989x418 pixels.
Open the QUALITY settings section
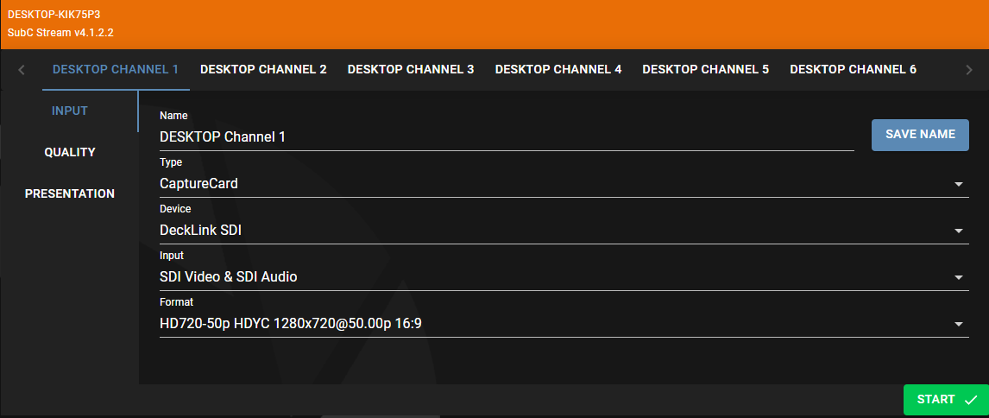(x=70, y=152)
